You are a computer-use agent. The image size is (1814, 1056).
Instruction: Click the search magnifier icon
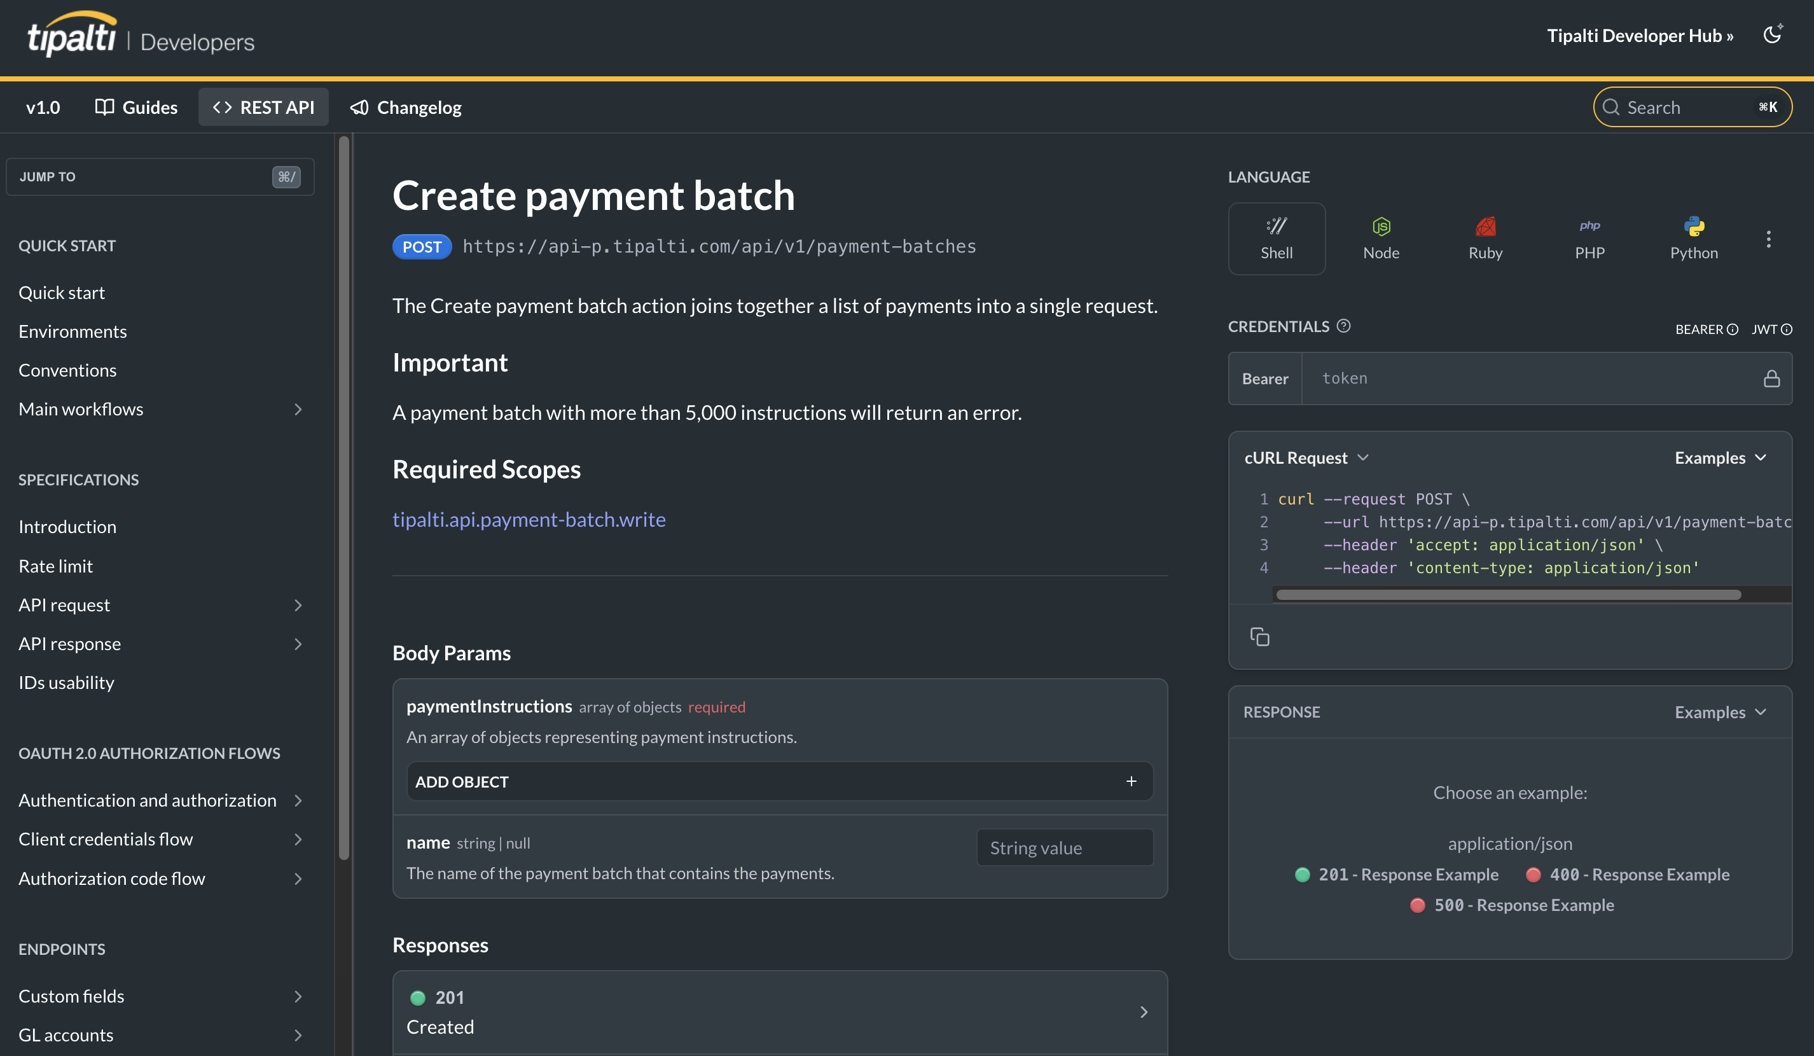[1612, 108]
